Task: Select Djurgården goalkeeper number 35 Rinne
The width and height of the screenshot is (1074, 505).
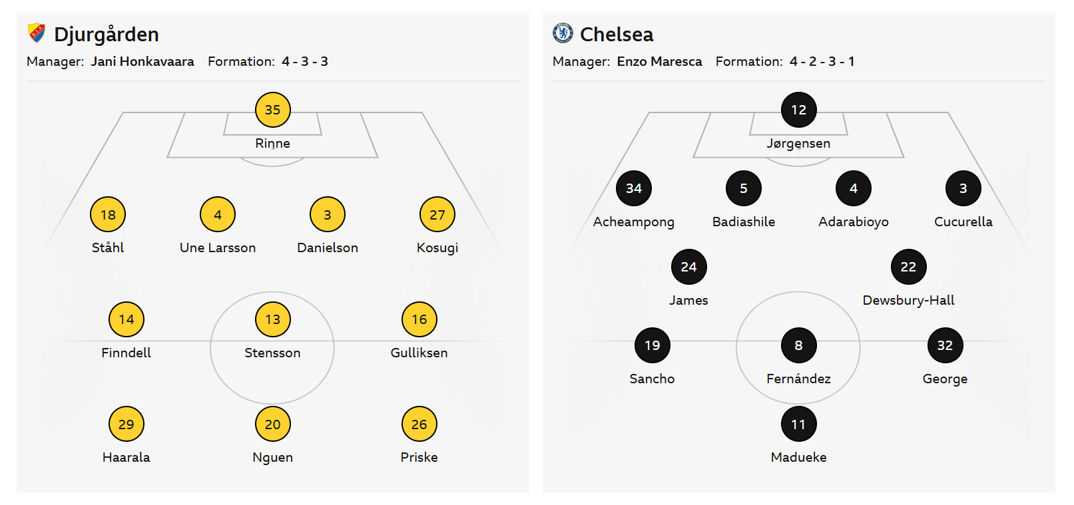Action: pyautogui.click(x=272, y=110)
